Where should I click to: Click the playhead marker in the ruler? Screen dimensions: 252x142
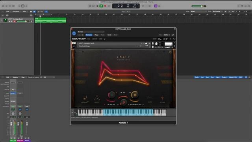(x=40, y=16)
